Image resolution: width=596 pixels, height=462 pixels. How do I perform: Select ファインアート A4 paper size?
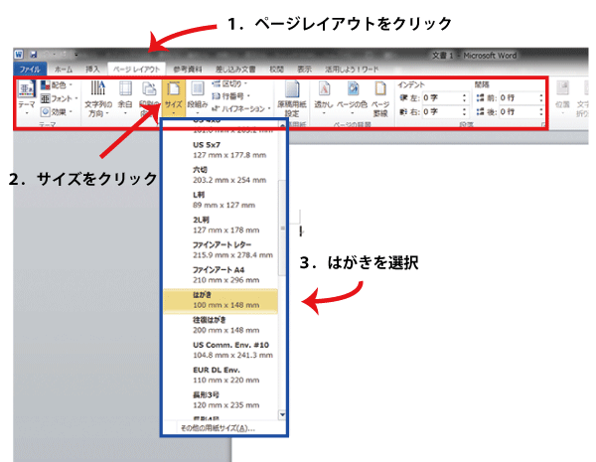221,275
